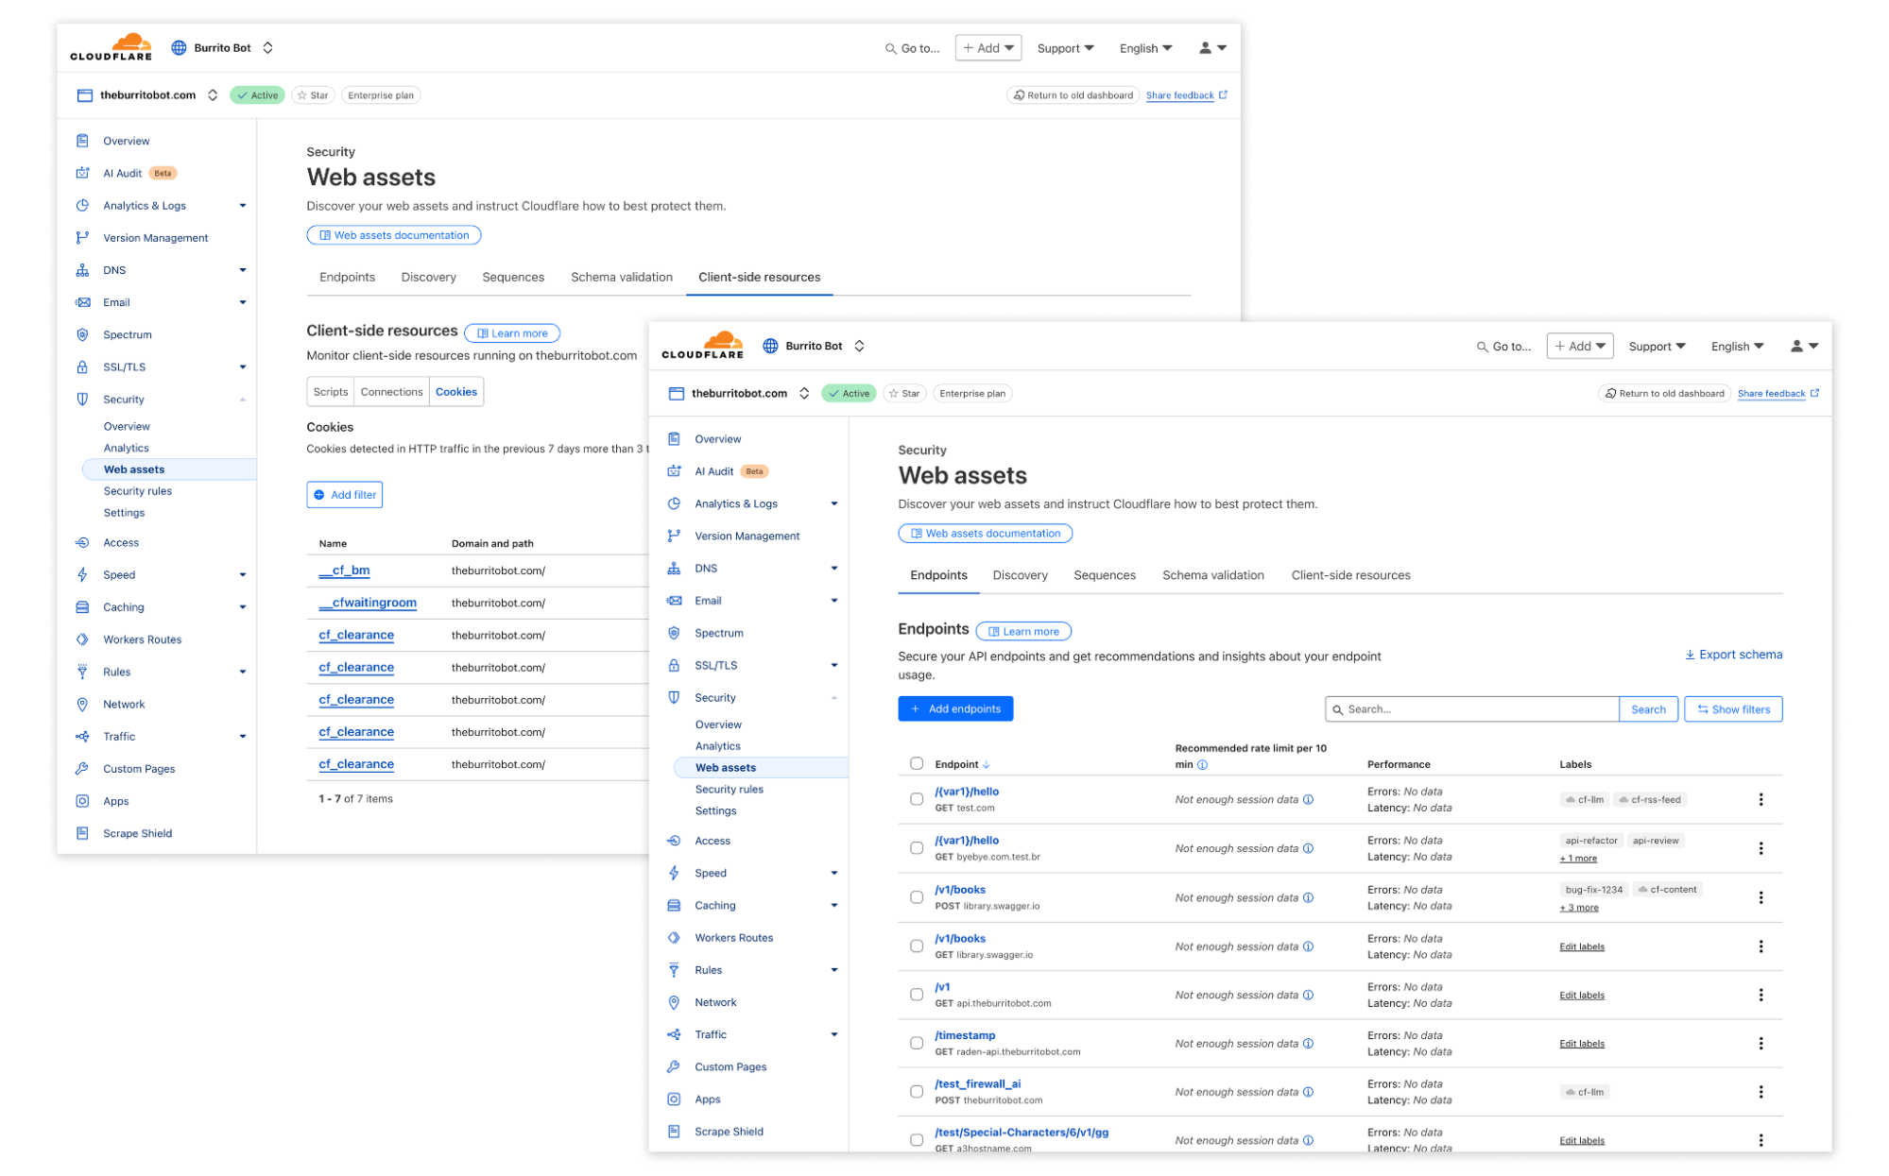
Task: Click the SSL/TLS lock icon in the front window
Action: 674,665
